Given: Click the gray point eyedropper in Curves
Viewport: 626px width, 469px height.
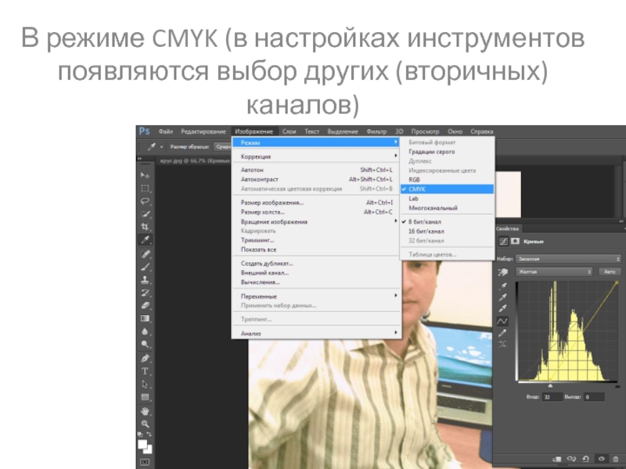Looking at the screenshot, I should [503, 298].
